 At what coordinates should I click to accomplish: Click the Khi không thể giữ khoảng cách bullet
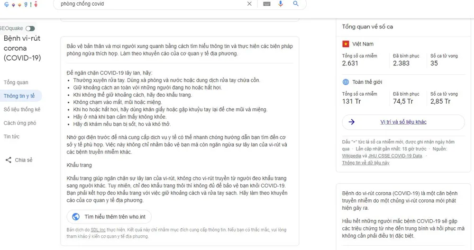[133, 95]
